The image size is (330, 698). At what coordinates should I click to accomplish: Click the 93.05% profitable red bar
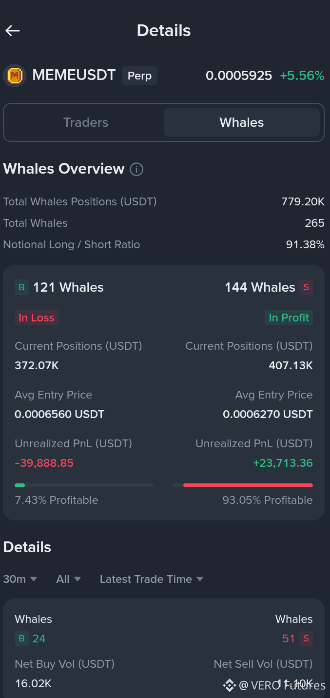(x=244, y=485)
